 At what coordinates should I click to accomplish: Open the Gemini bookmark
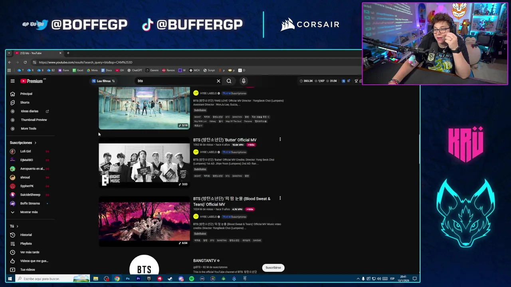point(152,70)
